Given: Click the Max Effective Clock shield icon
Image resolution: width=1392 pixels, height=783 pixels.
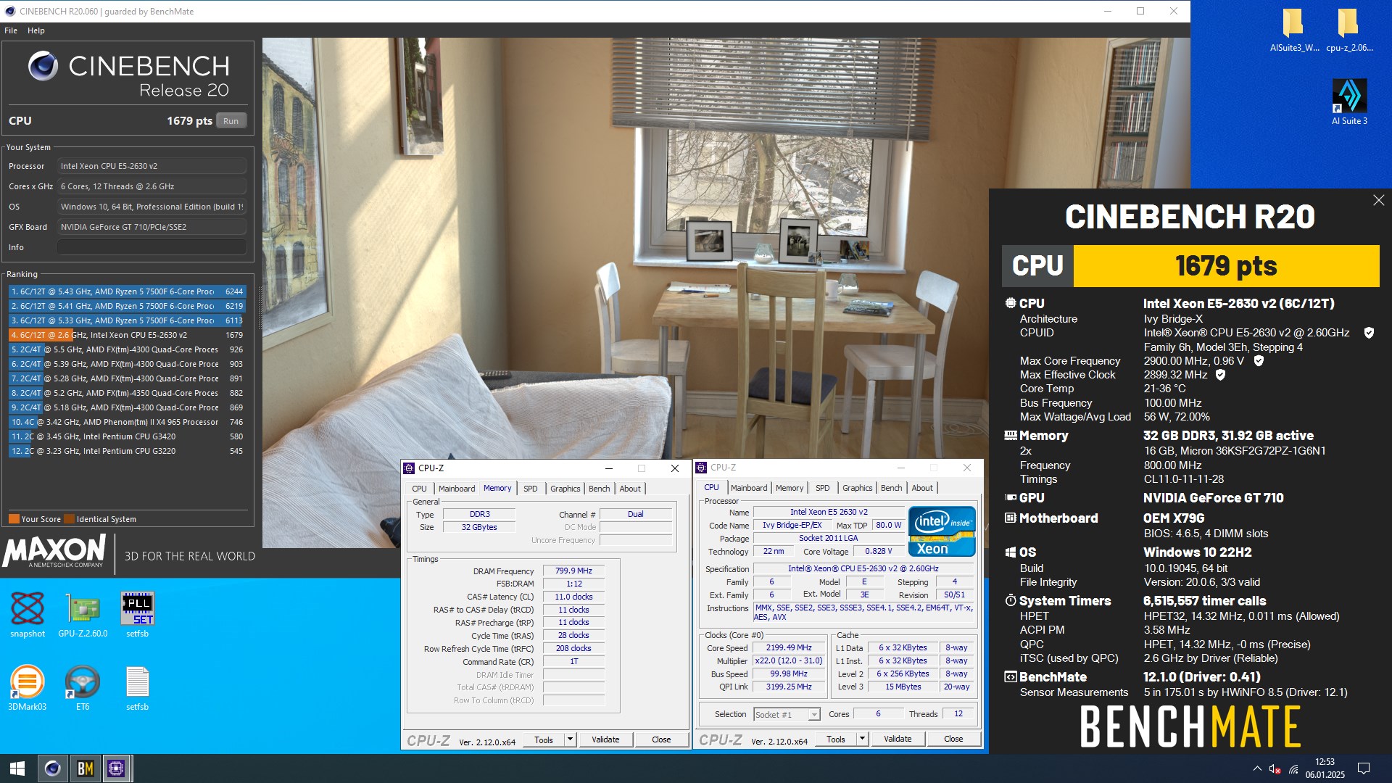Looking at the screenshot, I should tap(1220, 375).
